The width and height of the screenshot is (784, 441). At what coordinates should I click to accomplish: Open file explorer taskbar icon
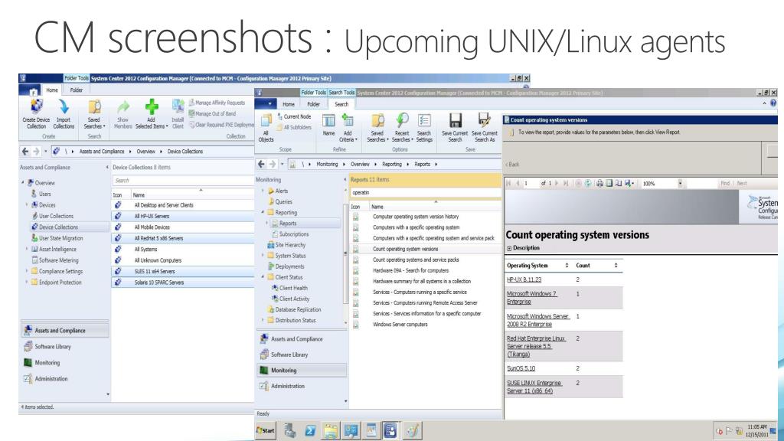pyautogui.click(x=330, y=430)
